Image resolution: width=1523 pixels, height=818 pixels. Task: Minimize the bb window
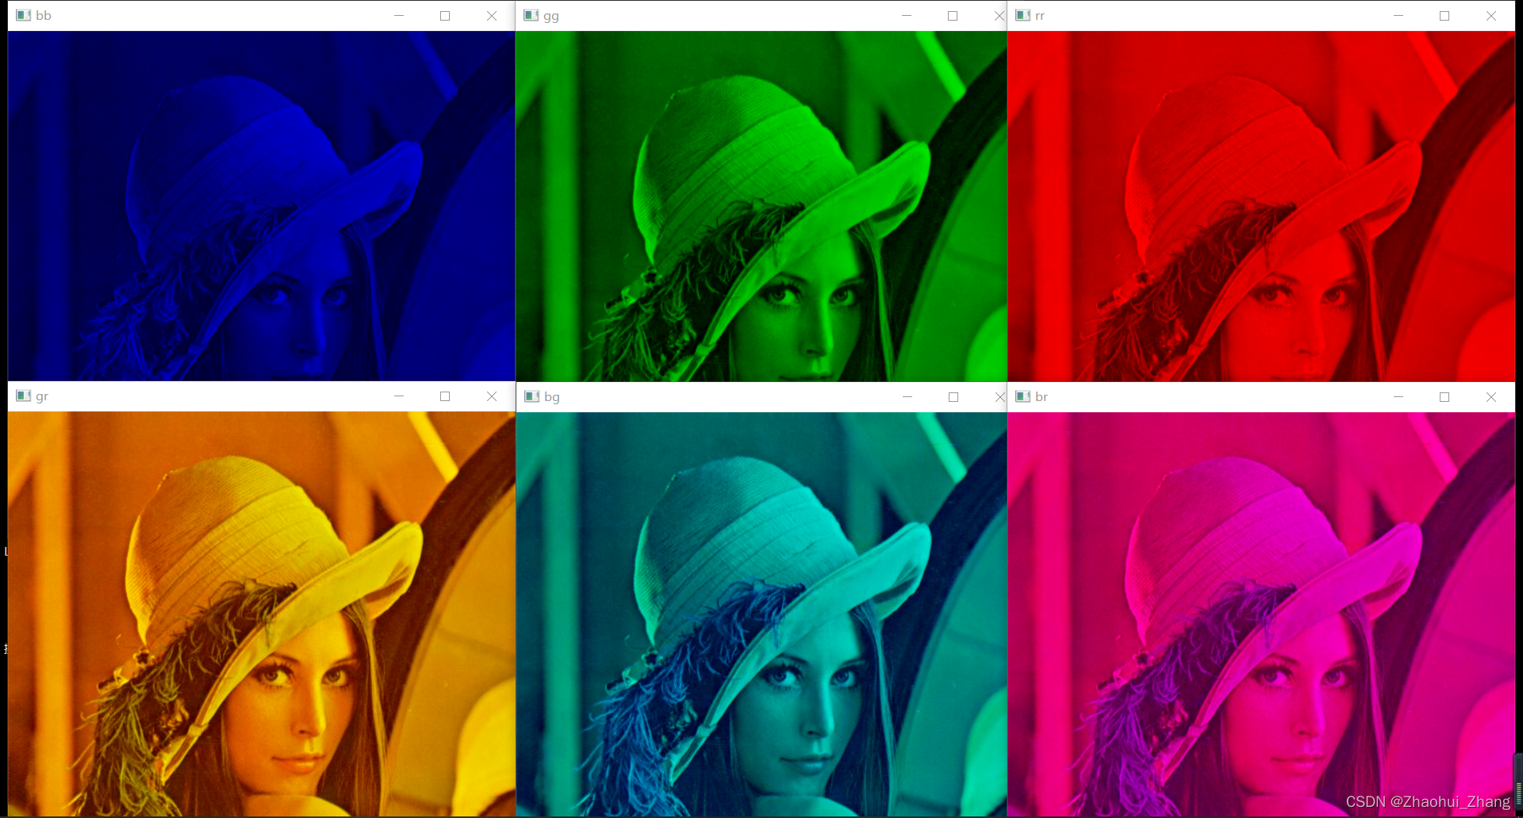tap(399, 16)
